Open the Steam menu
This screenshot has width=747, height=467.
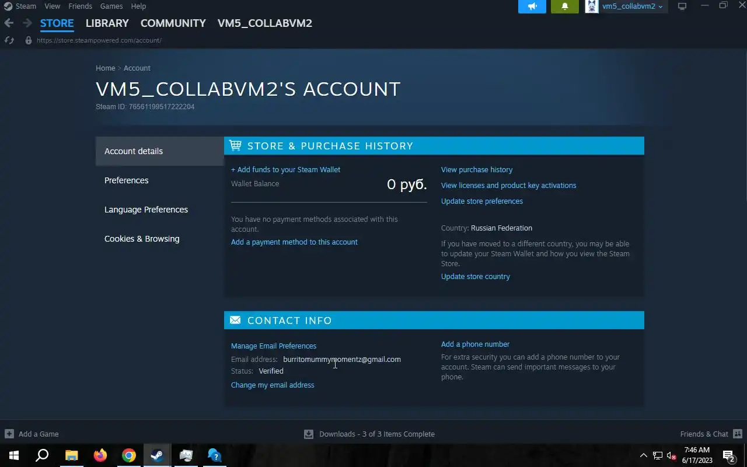pos(26,6)
